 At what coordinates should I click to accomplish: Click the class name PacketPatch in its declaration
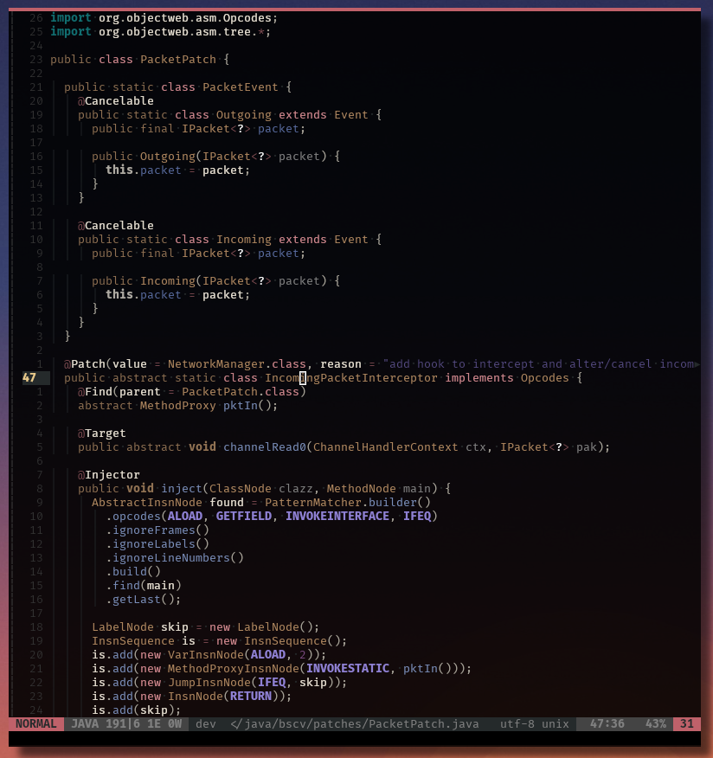point(178,60)
